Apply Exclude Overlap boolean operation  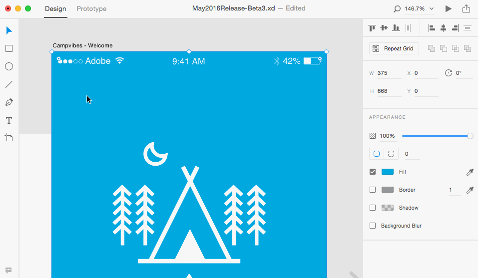[468, 48]
